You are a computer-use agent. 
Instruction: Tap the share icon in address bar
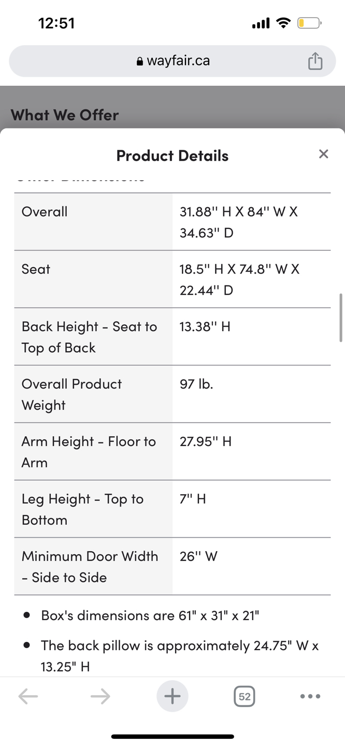pyautogui.click(x=315, y=61)
